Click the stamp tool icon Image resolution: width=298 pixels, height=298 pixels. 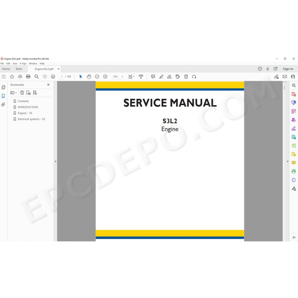178,77
